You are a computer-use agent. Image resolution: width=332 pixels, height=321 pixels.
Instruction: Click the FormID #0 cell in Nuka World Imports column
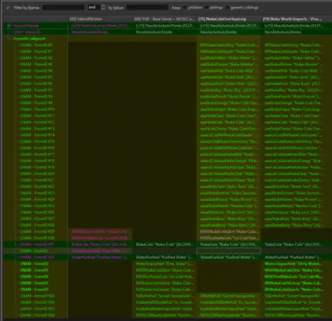[x=297, y=45]
